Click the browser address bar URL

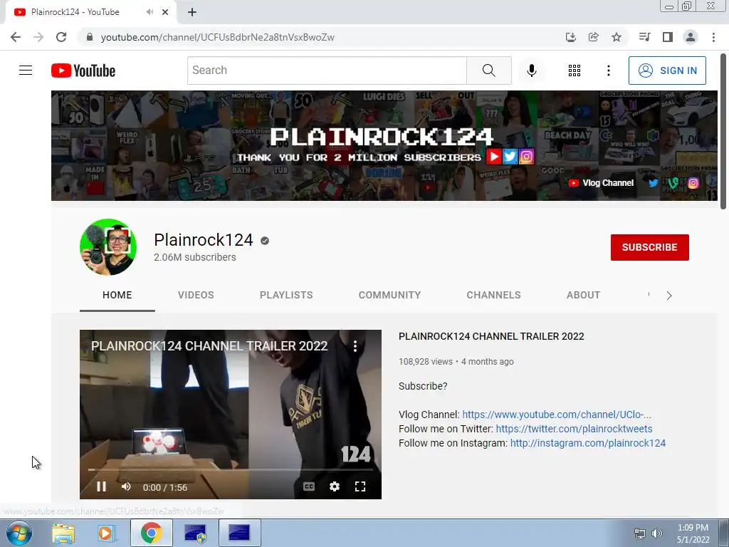tap(217, 37)
